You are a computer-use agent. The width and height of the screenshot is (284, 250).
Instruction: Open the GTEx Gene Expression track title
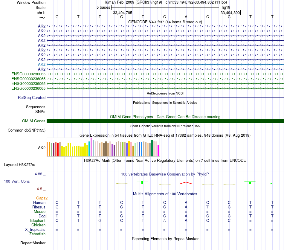[165, 135]
